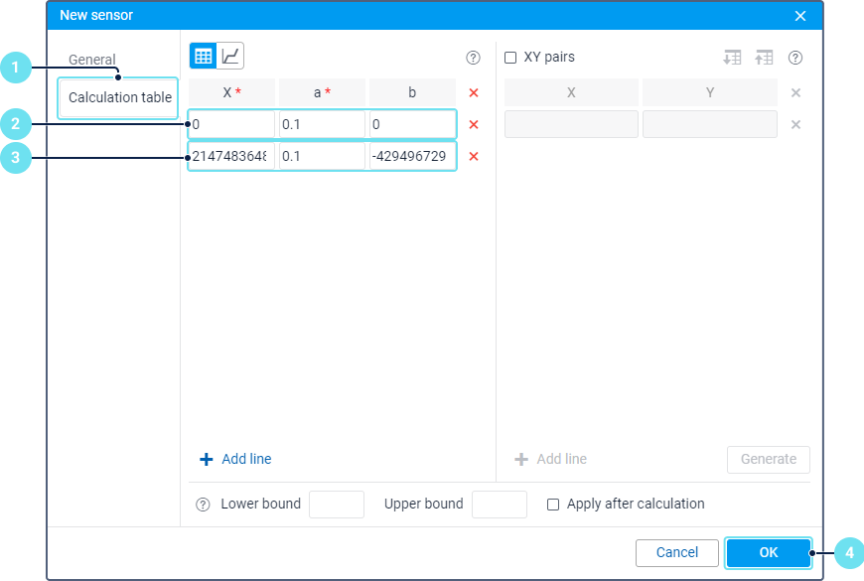
Task: Click the b field with -429496729
Action: [x=413, y=157]
